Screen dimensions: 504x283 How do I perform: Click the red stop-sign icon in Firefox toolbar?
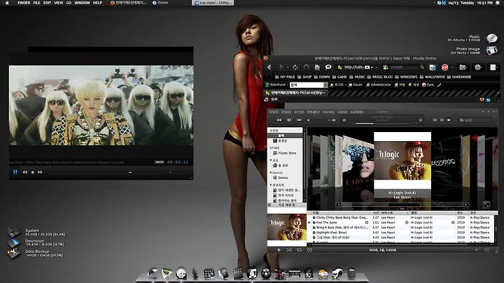(x=445, y=67)
